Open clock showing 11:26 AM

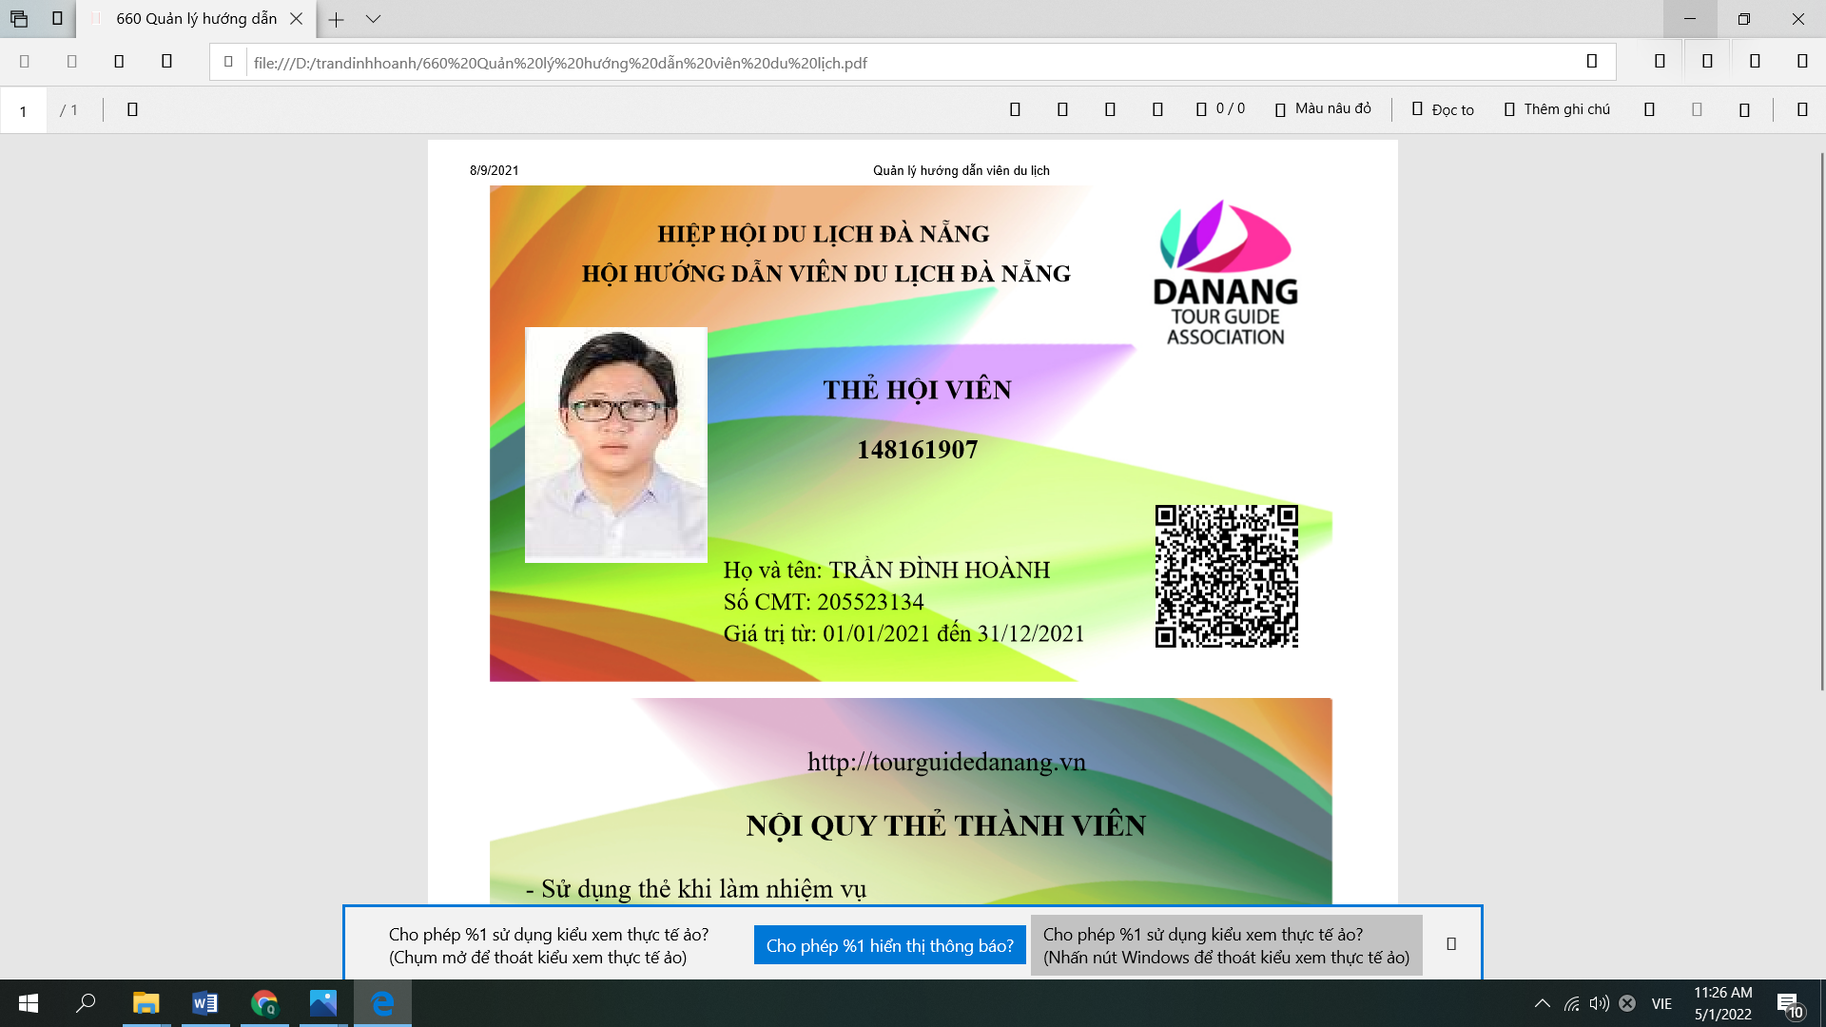(x=1722, y=1003)
